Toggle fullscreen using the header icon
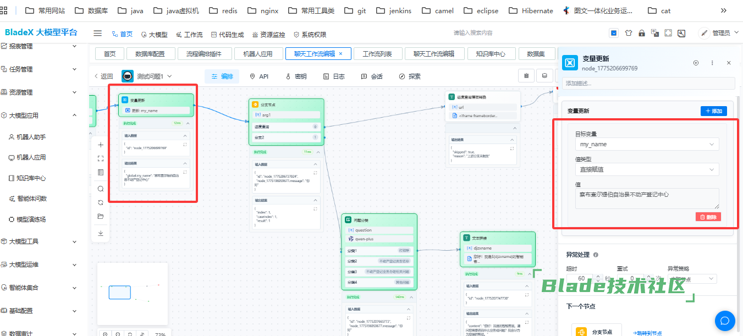743x336 pixels. tap(668, 33)
